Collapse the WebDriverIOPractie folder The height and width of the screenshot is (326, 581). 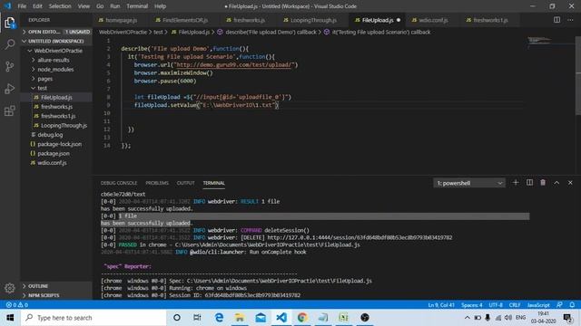pos(56,51)
